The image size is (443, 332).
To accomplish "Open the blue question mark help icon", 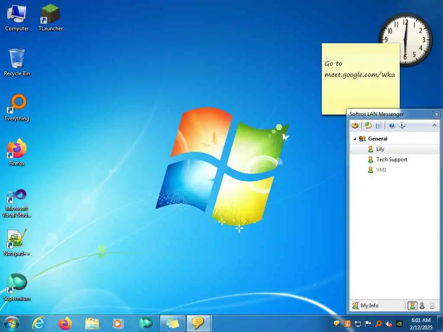I will coord(392,125).
